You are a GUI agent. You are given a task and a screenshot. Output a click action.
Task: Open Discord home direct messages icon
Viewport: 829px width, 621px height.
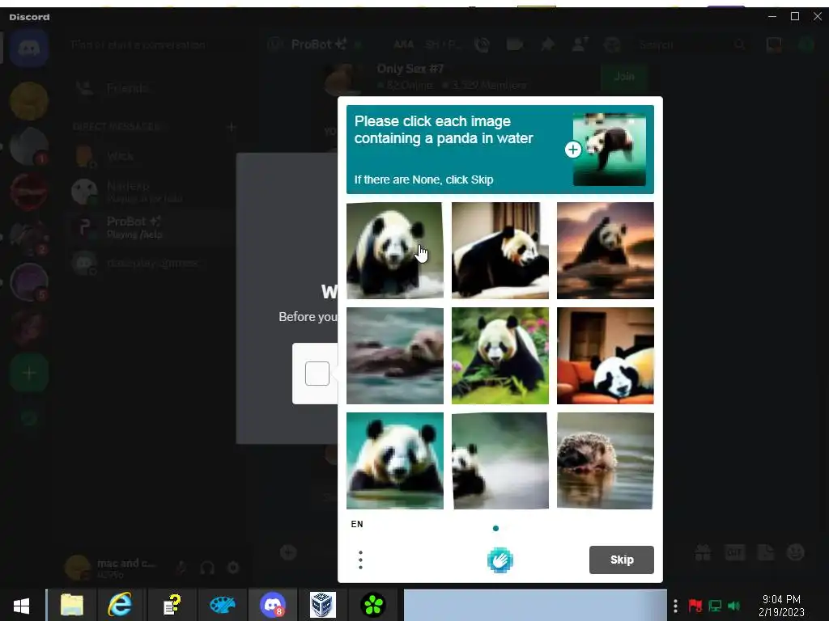coord(29,48)
